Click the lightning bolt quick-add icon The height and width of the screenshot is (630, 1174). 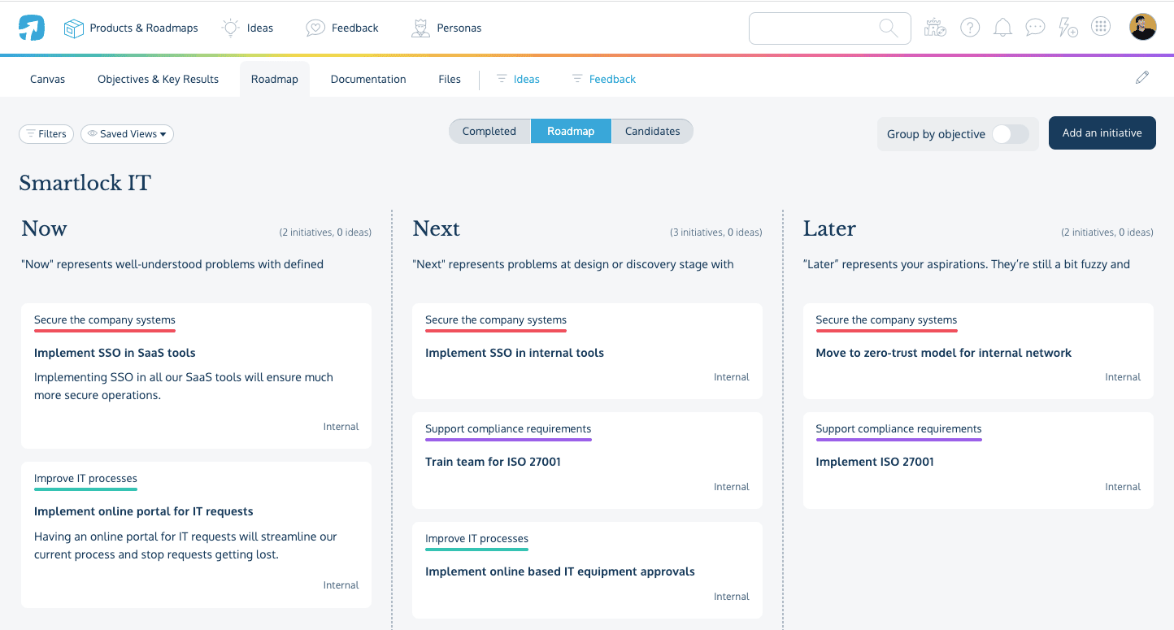(x=1067, y=28)
